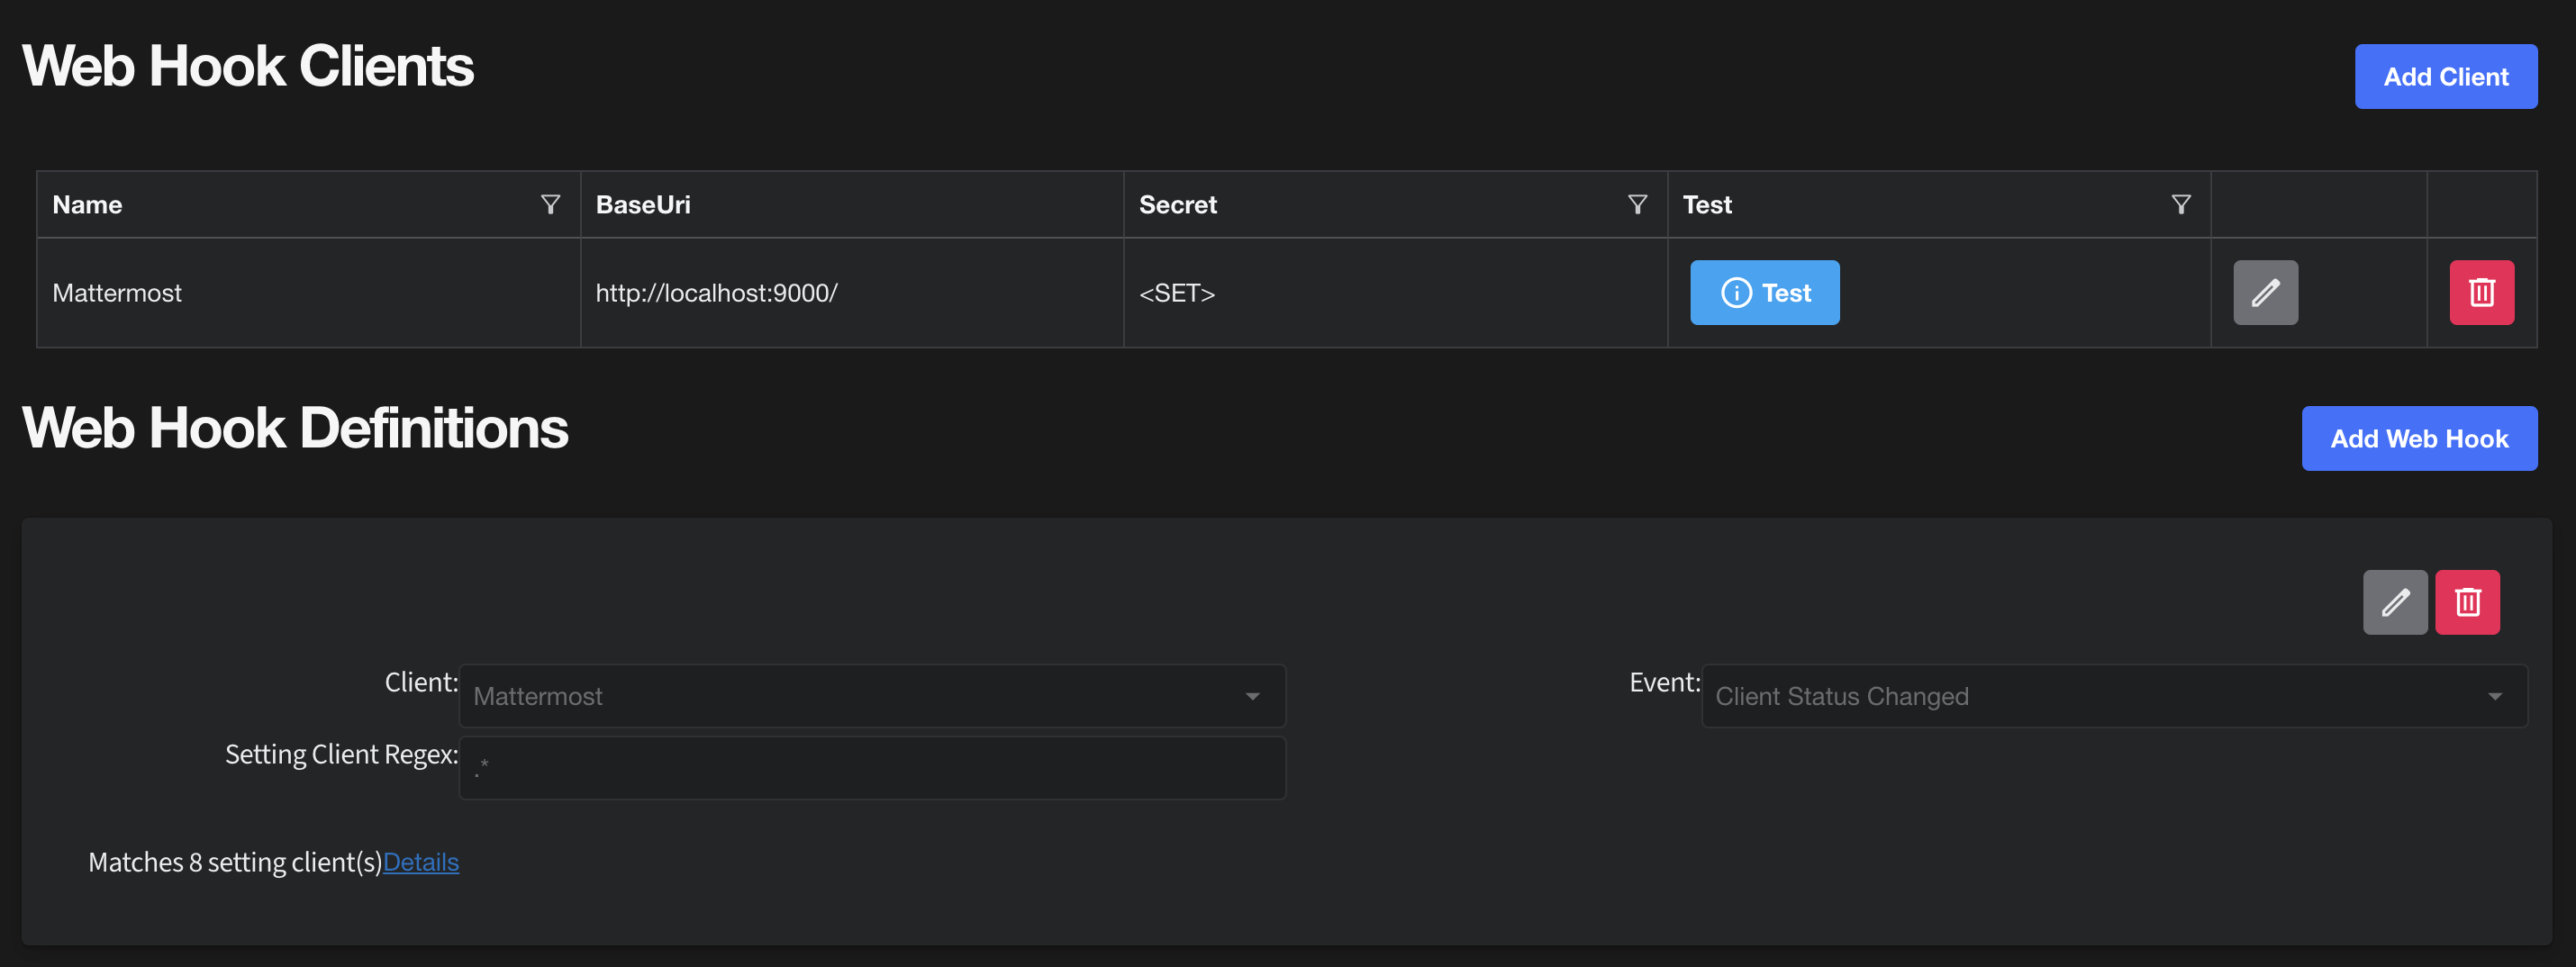Image resolution: width=2576 pixels, height=967 pixels.
Task: Edit the web hook definition
Action: pos(2395,602)
